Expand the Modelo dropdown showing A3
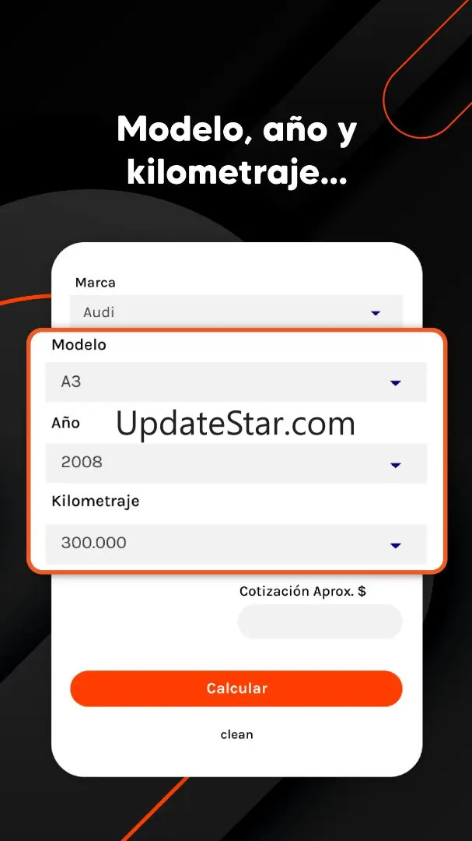 pyautogui.click(x=236, y=382)
